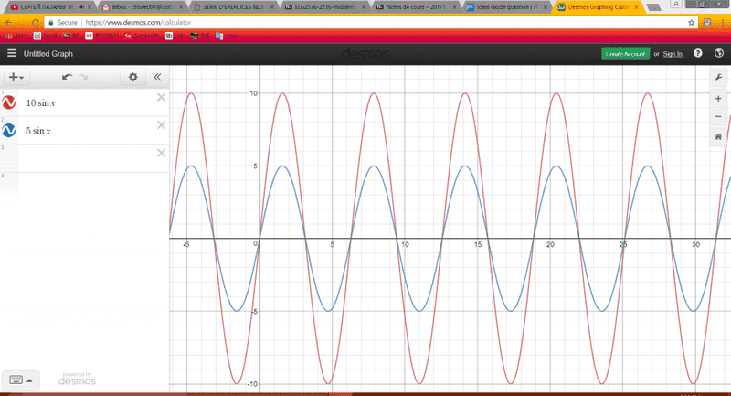Open expression list gear settings
This screenshot has height=396, width=731.
click(133, 78)
